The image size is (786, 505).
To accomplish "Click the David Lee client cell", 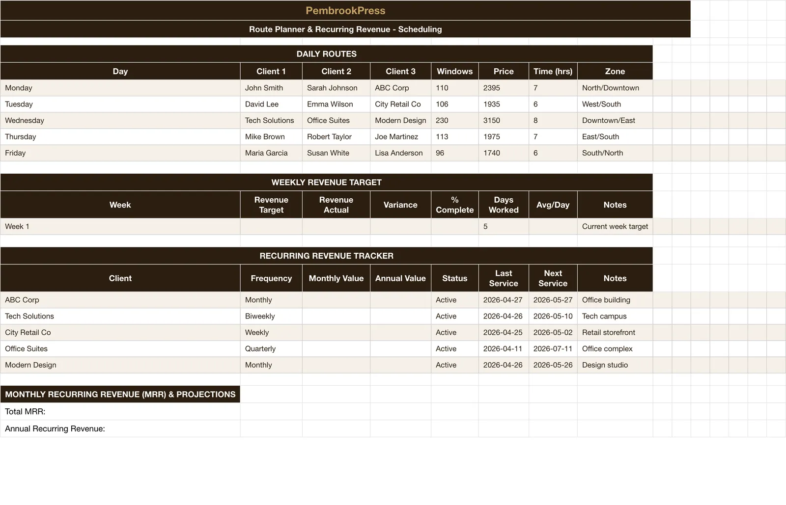I will [x=271, y=104].
